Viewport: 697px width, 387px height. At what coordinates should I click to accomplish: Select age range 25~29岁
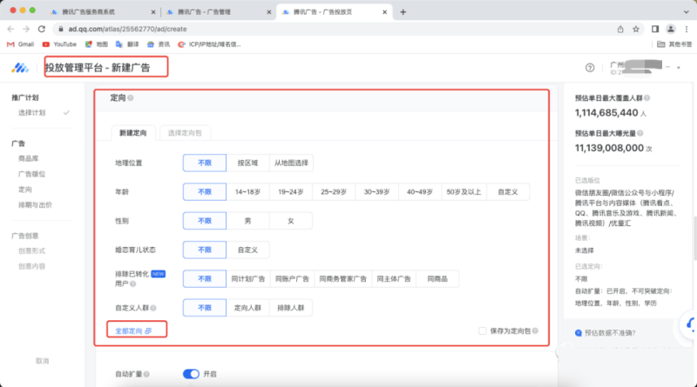(334, 191)
